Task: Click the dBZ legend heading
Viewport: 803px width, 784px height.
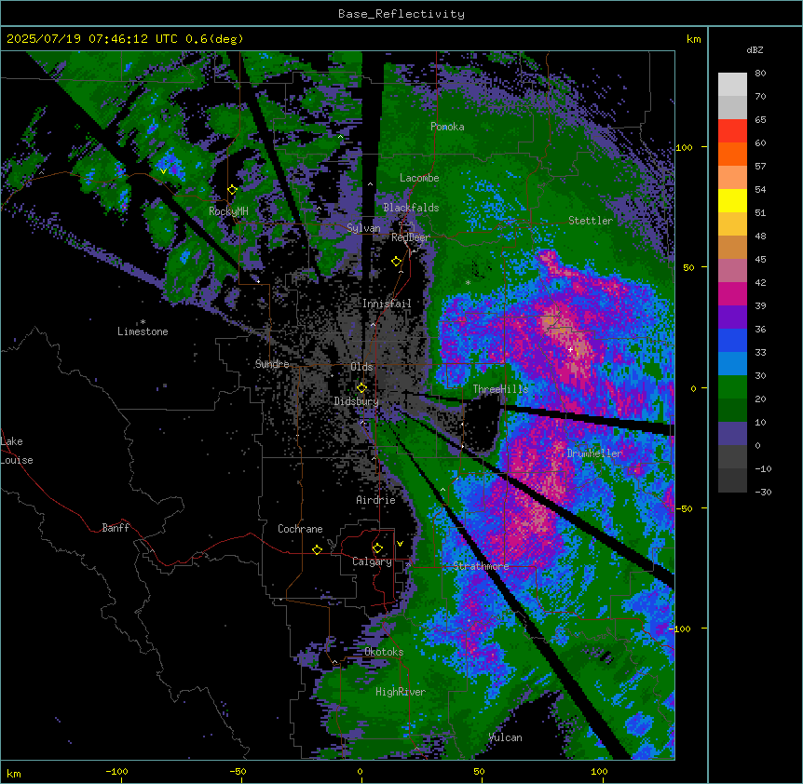Action: click(x=755, y=49)
